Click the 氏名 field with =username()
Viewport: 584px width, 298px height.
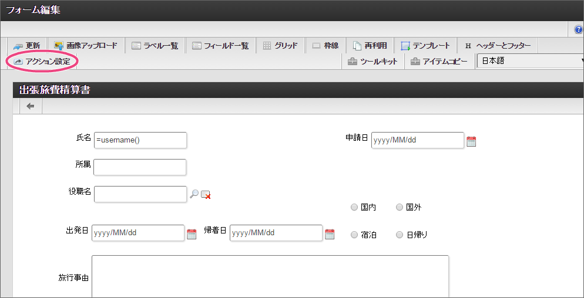[x=140, y=140]
